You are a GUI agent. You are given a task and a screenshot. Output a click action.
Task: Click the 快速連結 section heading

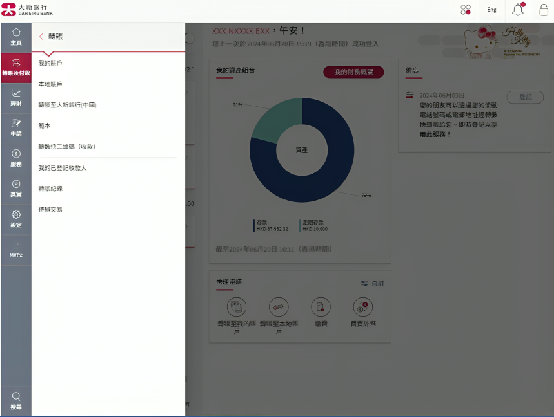pos(229,282)
